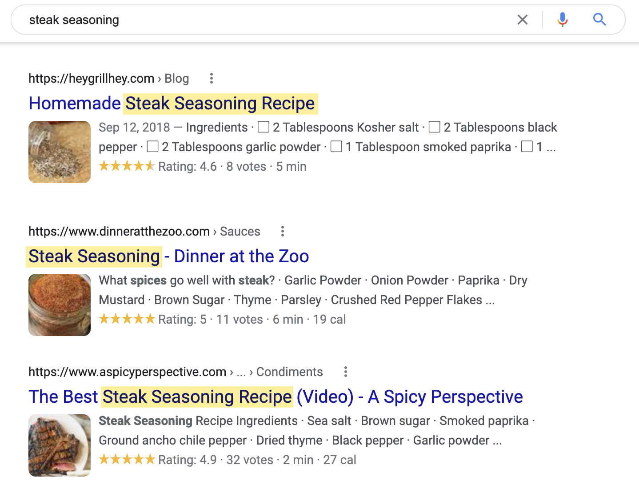Image resolution: width=639 pixels, height=489 pixels.
Task: Open the three-dot menu on the heygrillhey result
Action: pyautogui.click(x=211, y=78)
